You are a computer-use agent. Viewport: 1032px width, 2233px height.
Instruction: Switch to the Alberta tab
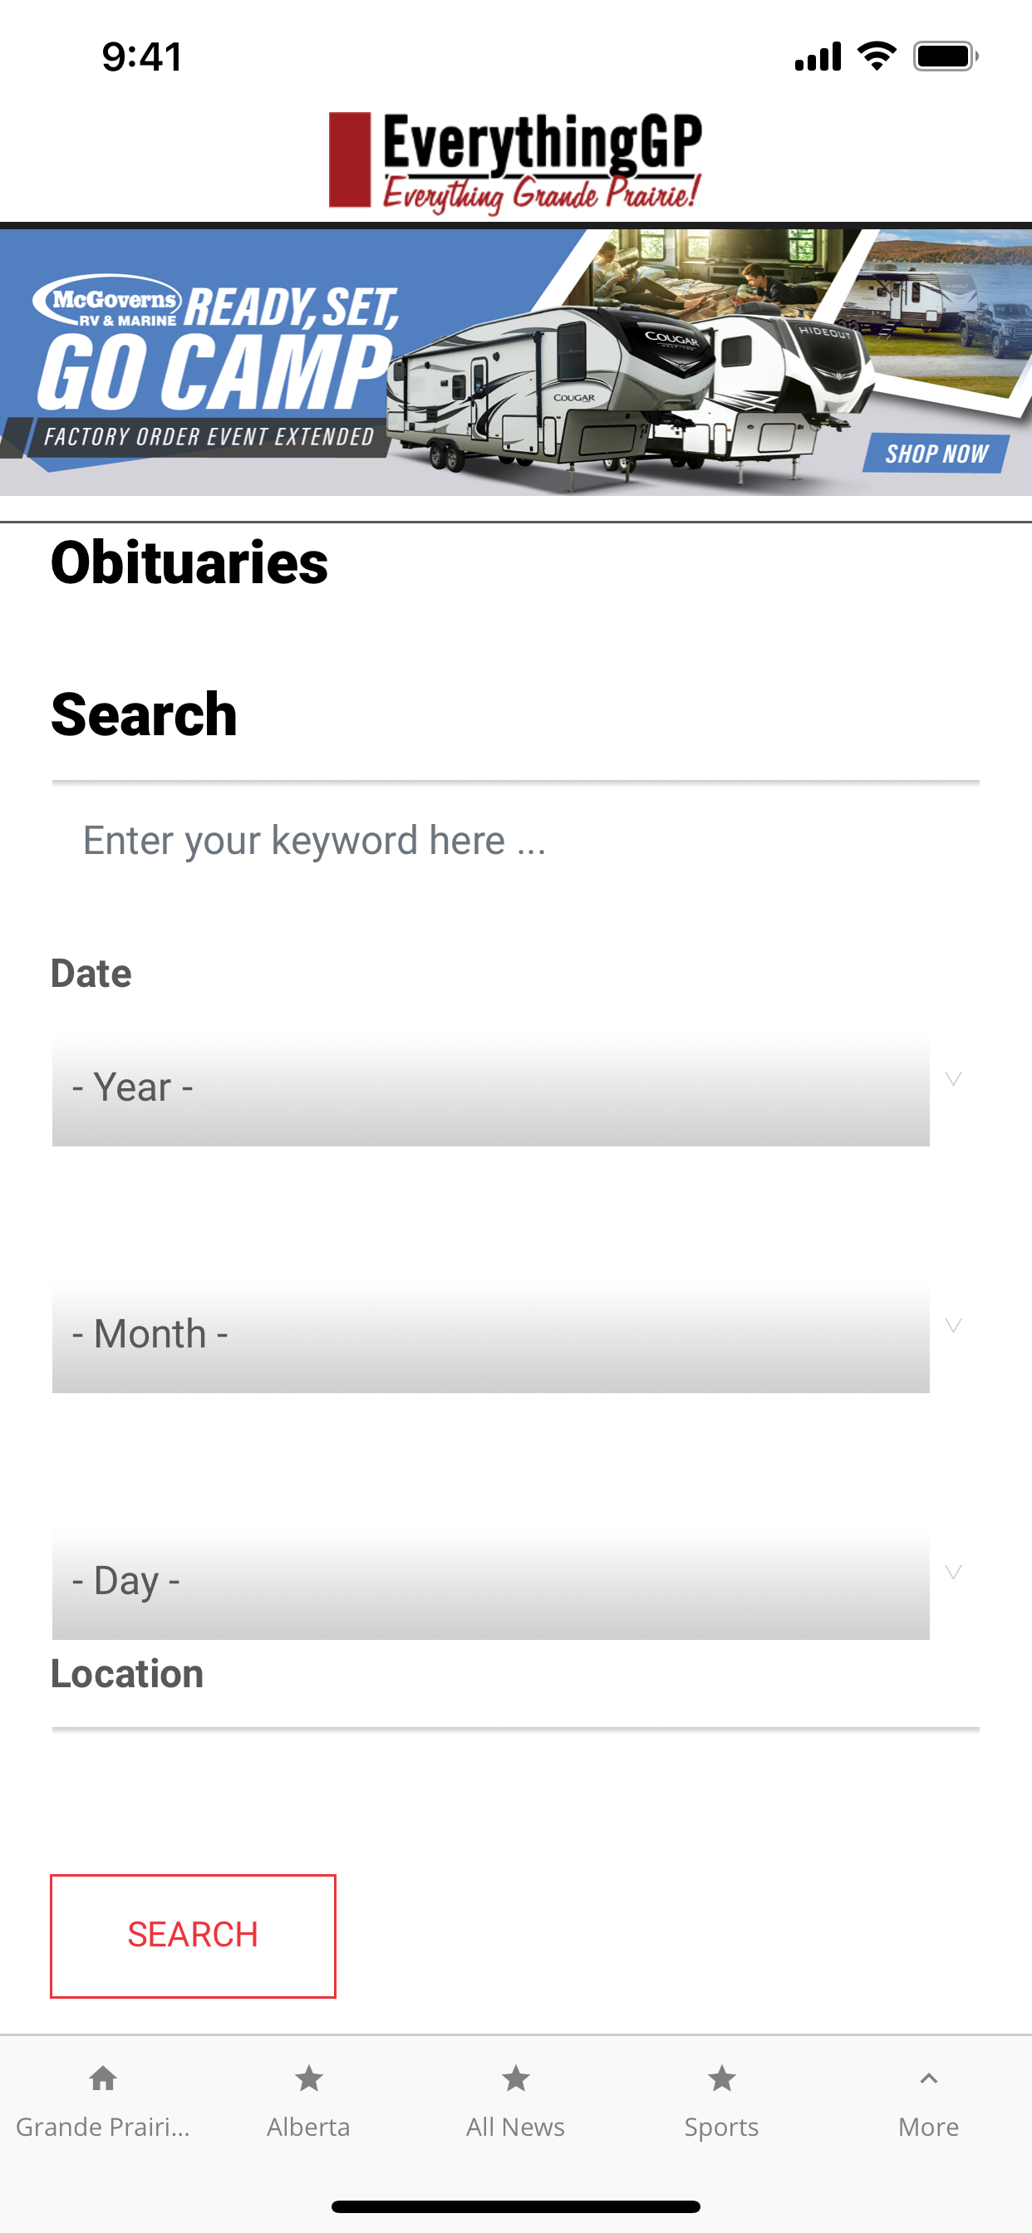click(309, 2102)
